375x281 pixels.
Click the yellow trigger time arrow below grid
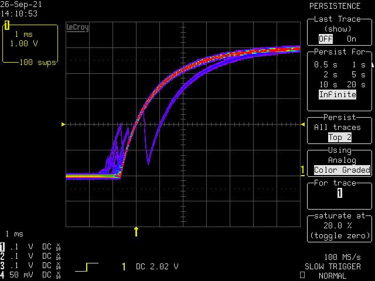point(137,231)
